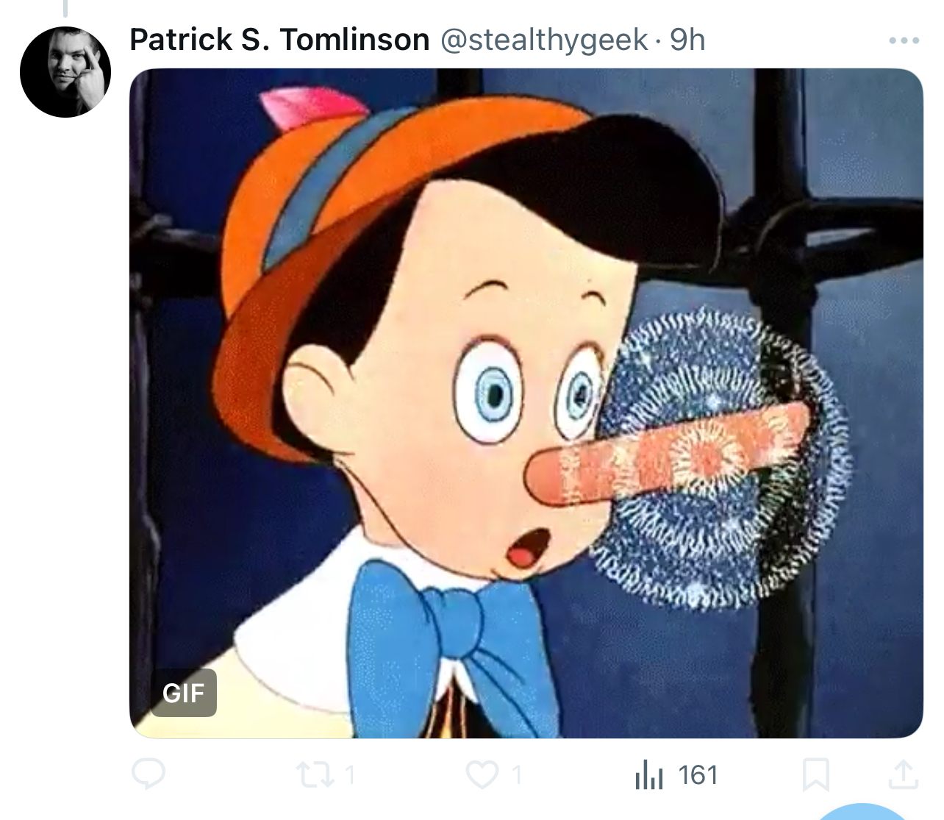Open tweet analytics bar chart icon

click(648, 775)
